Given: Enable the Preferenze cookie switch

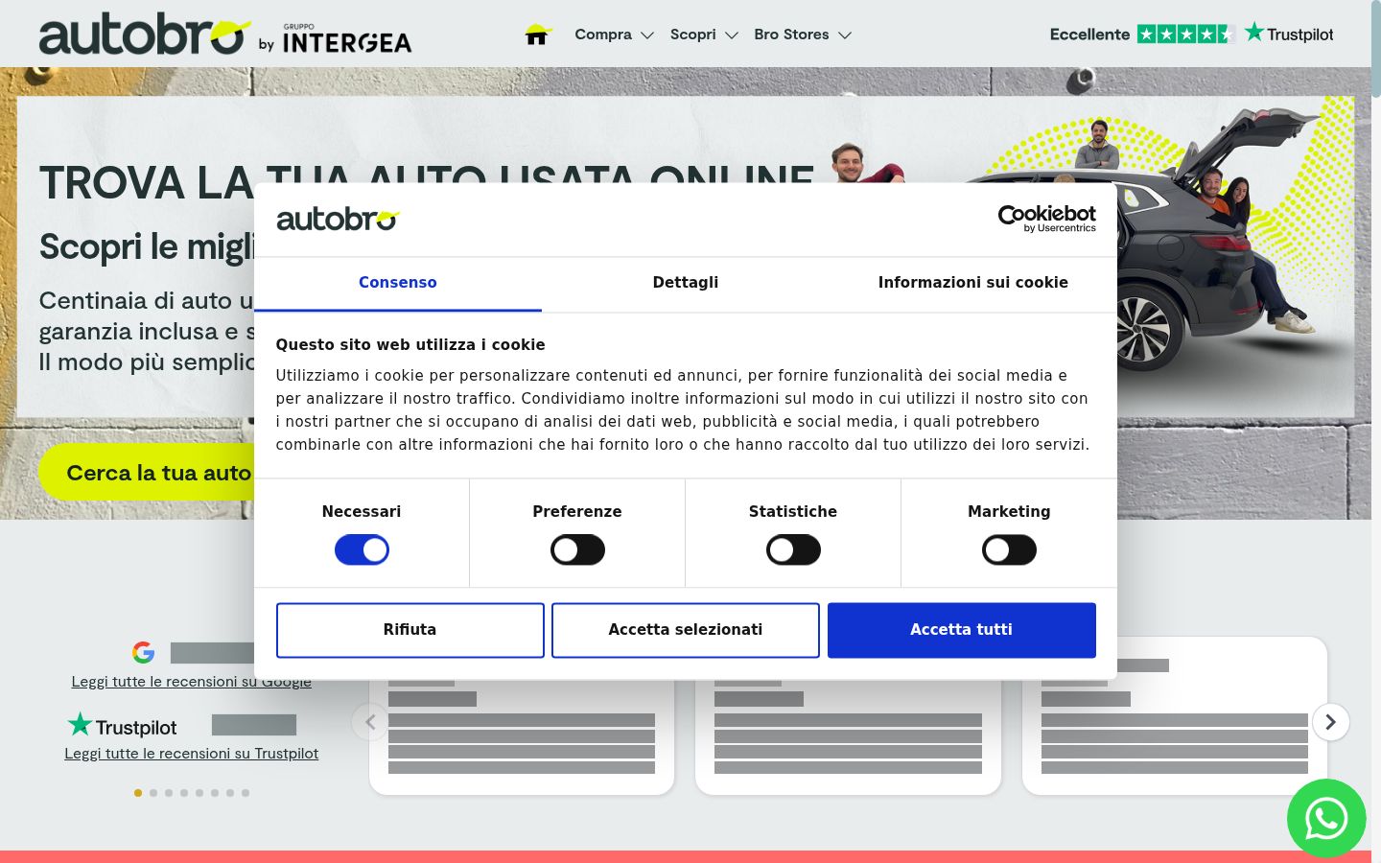Looking at the screenshot, I should click(577, 550).
